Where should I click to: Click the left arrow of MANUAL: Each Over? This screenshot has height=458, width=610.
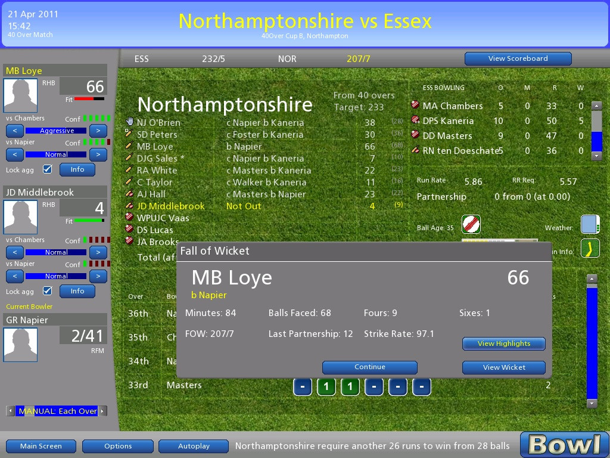11,411
